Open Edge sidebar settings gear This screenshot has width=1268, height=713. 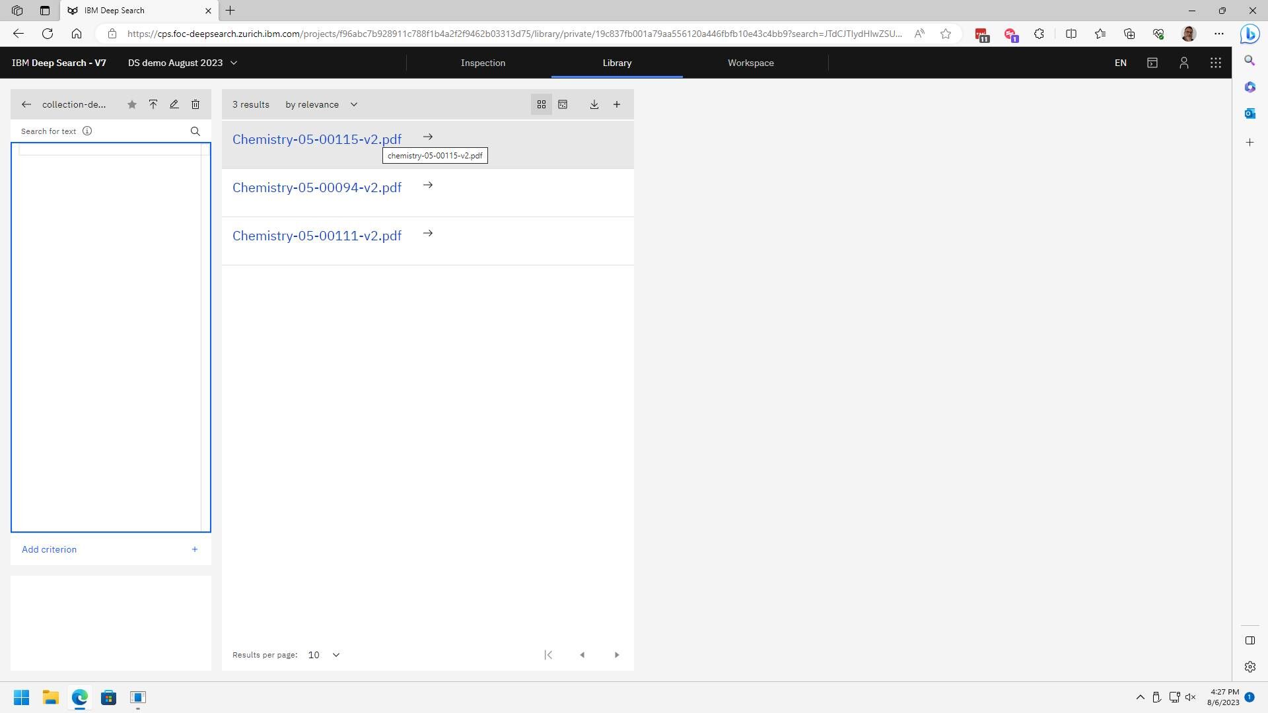pyautogui.click(x=1250, y=667)
